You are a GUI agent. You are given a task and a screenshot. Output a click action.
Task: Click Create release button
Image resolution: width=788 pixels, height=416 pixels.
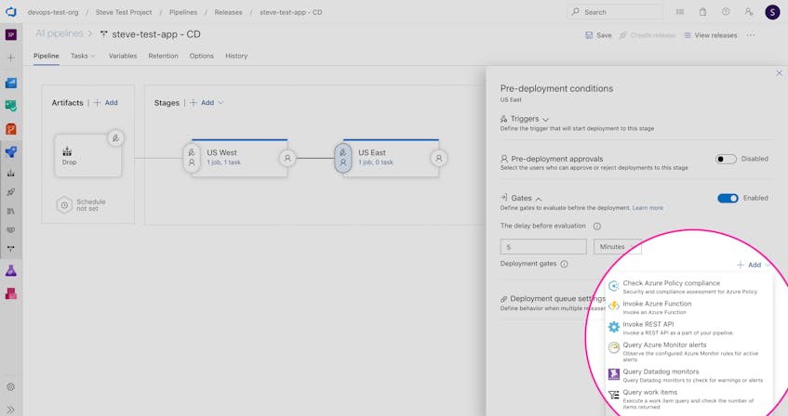pos(648,35)
